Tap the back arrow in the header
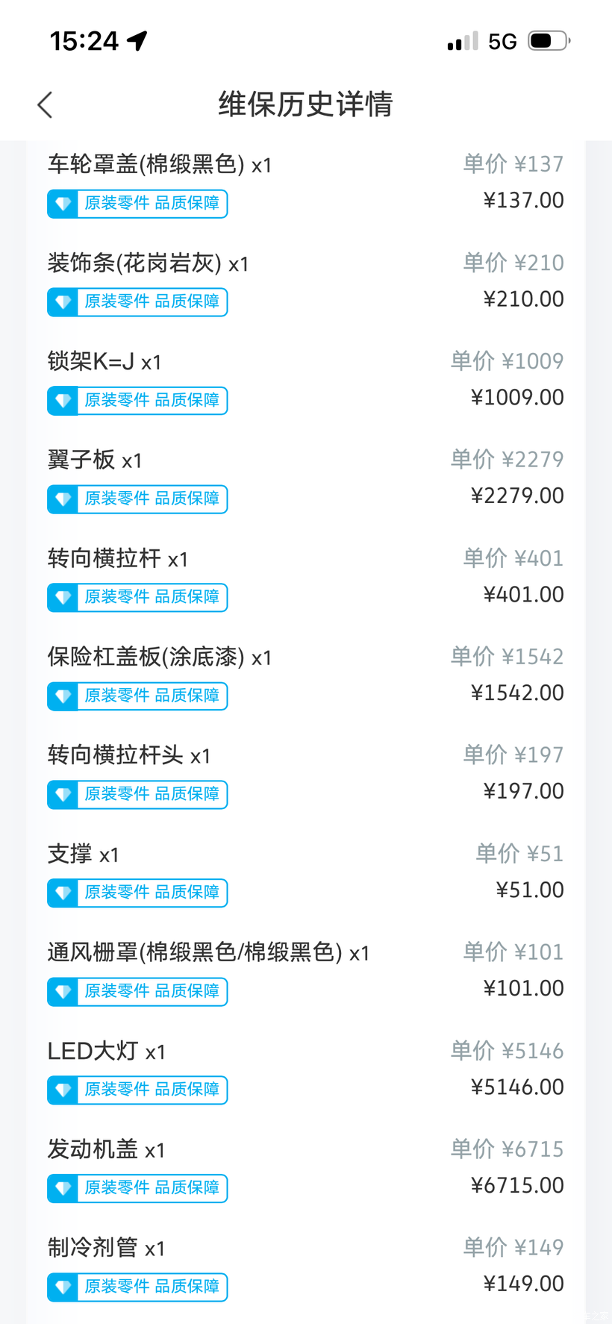Screen dimensions: 612x1324 46,105
